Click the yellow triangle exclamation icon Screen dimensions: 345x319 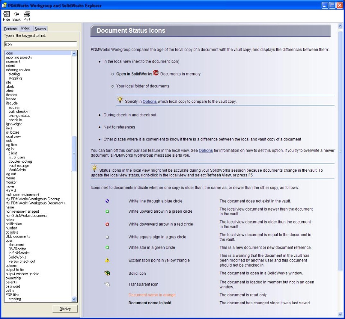(107, 260)
